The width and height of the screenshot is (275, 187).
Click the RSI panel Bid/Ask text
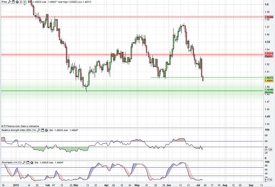pos(64,130)
